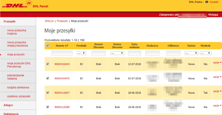
Task: Uncheck the checkbox for shipment 90004116607
Action: [x=48, y=93]
